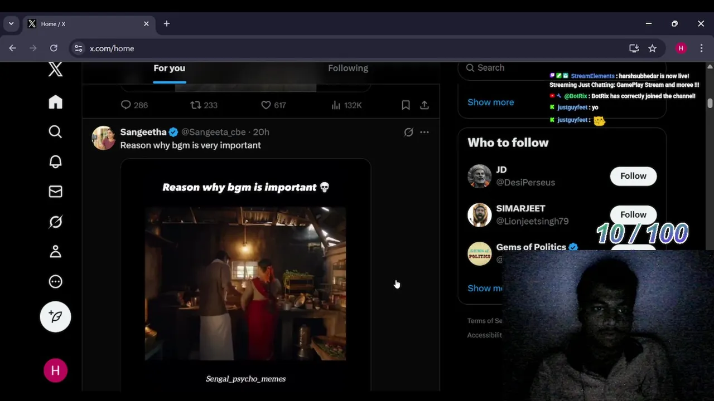Bookmark this tab with star icon

point(652,48)
